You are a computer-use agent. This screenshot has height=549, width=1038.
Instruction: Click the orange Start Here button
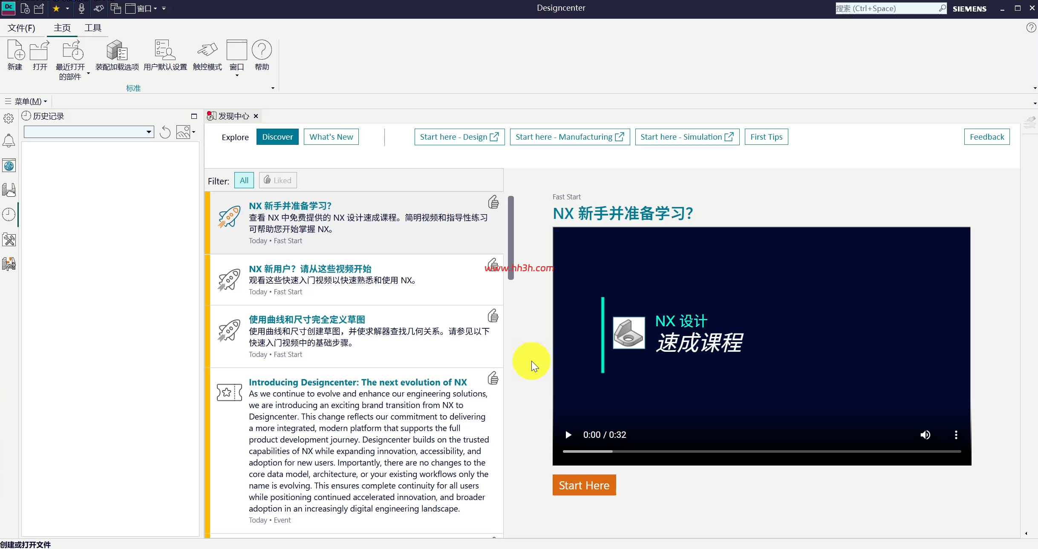(584, 485)
